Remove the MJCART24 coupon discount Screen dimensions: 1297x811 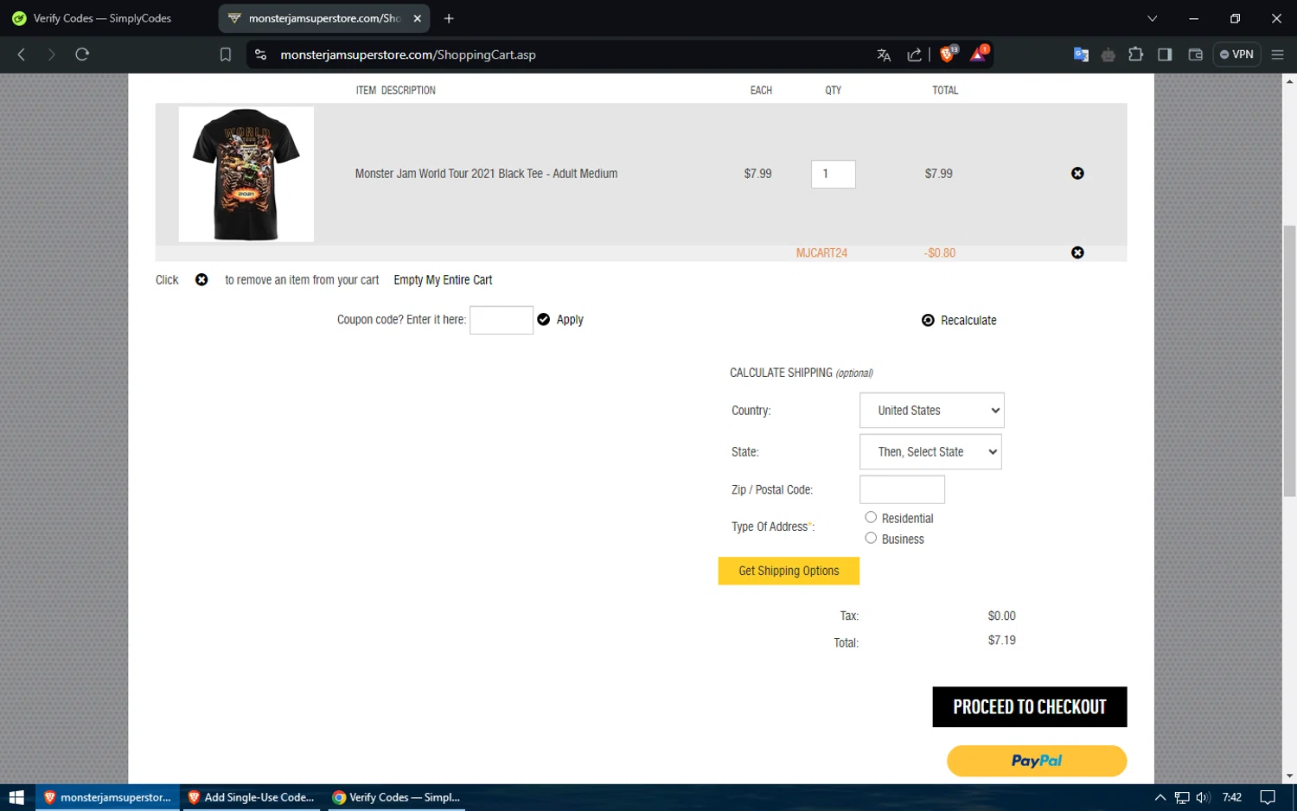[1077, 252]
